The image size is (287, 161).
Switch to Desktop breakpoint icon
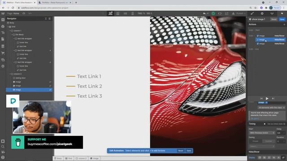point(110,13)
